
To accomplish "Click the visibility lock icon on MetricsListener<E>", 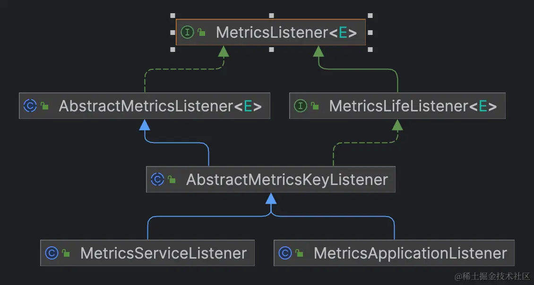I will point(201,33).
